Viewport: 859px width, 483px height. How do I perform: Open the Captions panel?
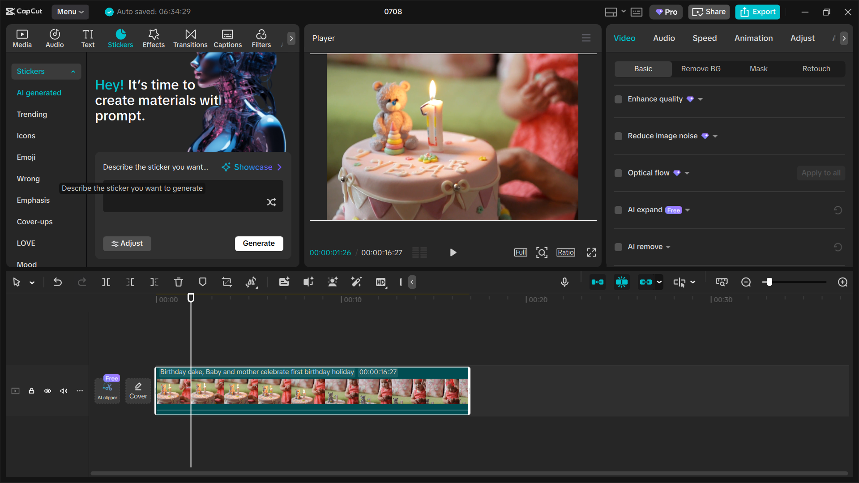point(227,38)
